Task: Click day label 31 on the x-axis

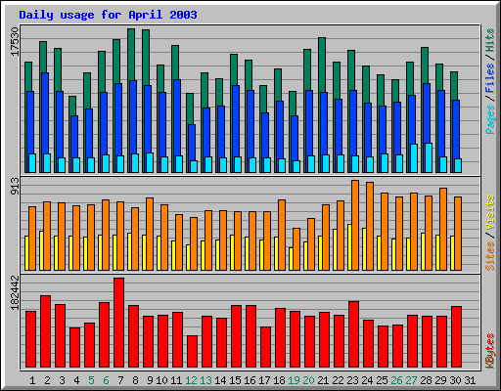Action: tap(470, 380)
